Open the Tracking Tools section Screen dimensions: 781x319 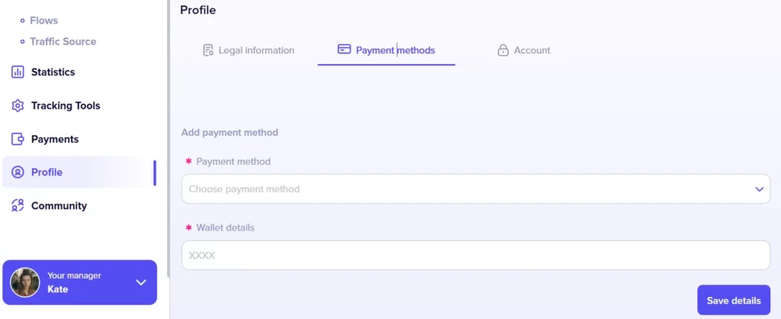[66, 105]
